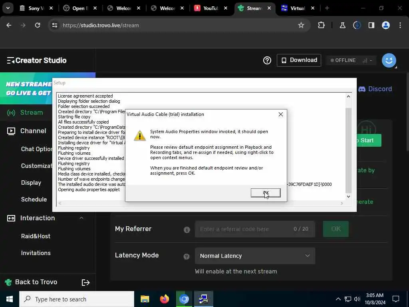Open Schedule in sidebar
The width and height of the screenshot is (409, 307).
click(34, 199)
